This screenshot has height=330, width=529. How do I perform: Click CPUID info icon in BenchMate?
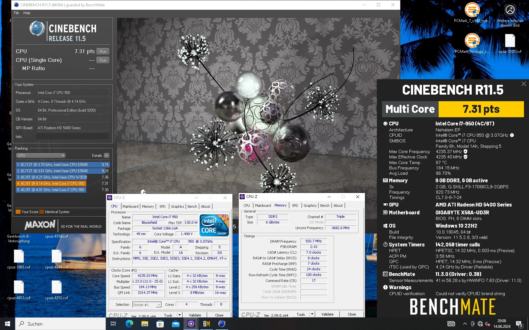pos(512,135)
